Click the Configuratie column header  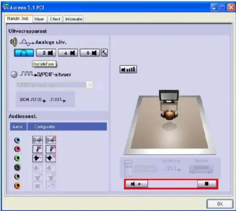[67, 127]
